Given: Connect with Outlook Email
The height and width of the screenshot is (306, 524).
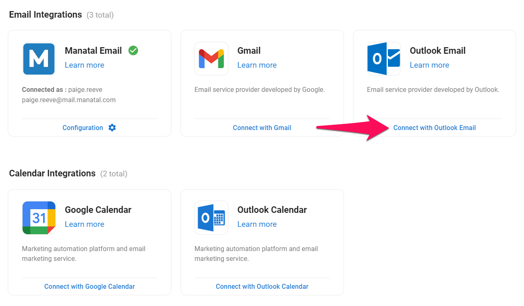Looking at the screenshot, I should tap(434, 128).
